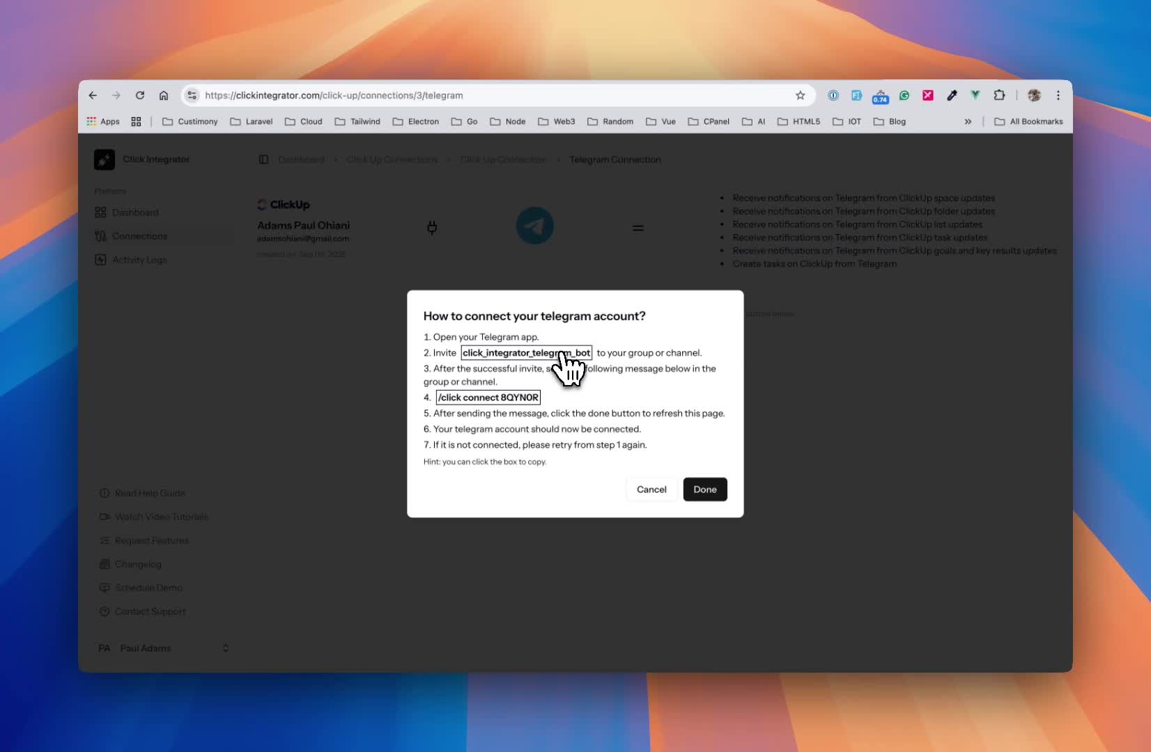
Task: Click the plug connector icon
Action: click(x=432, y=228)
